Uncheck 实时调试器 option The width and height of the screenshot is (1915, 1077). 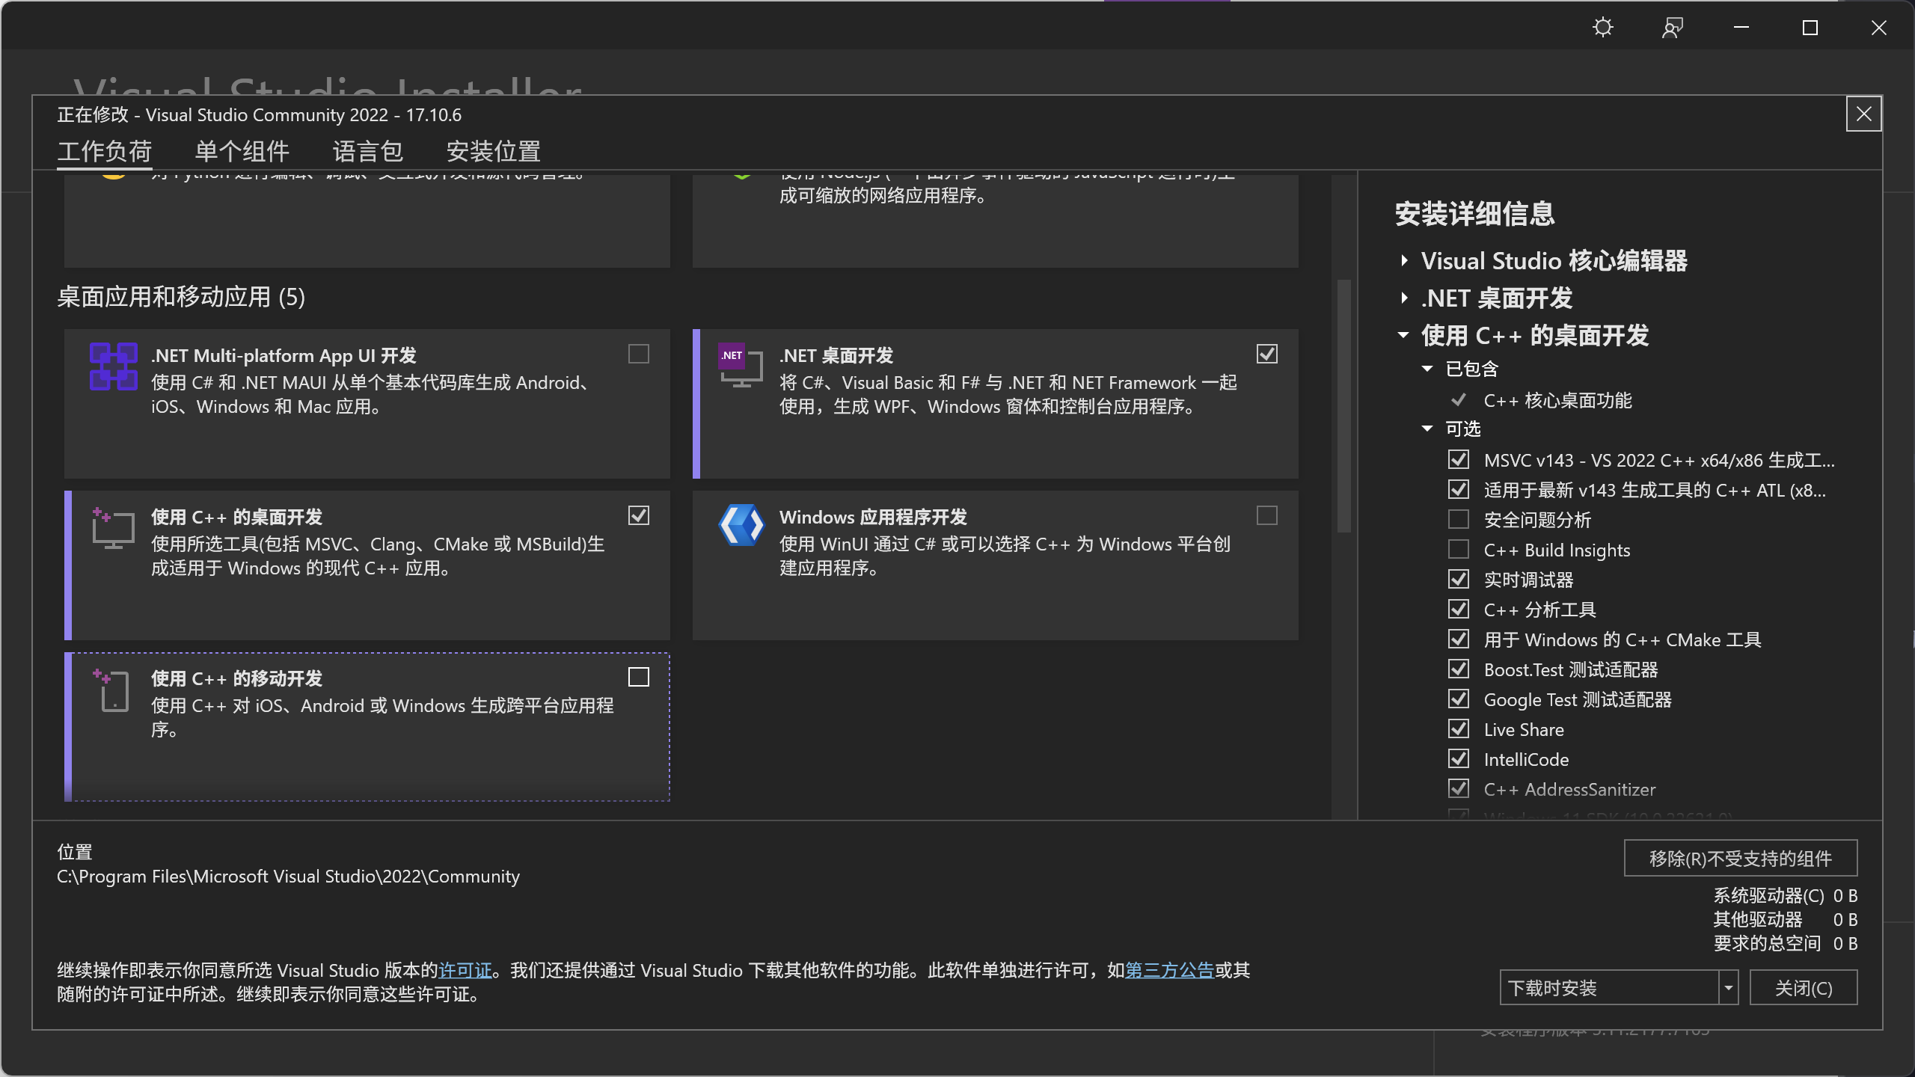(1459, 579)
